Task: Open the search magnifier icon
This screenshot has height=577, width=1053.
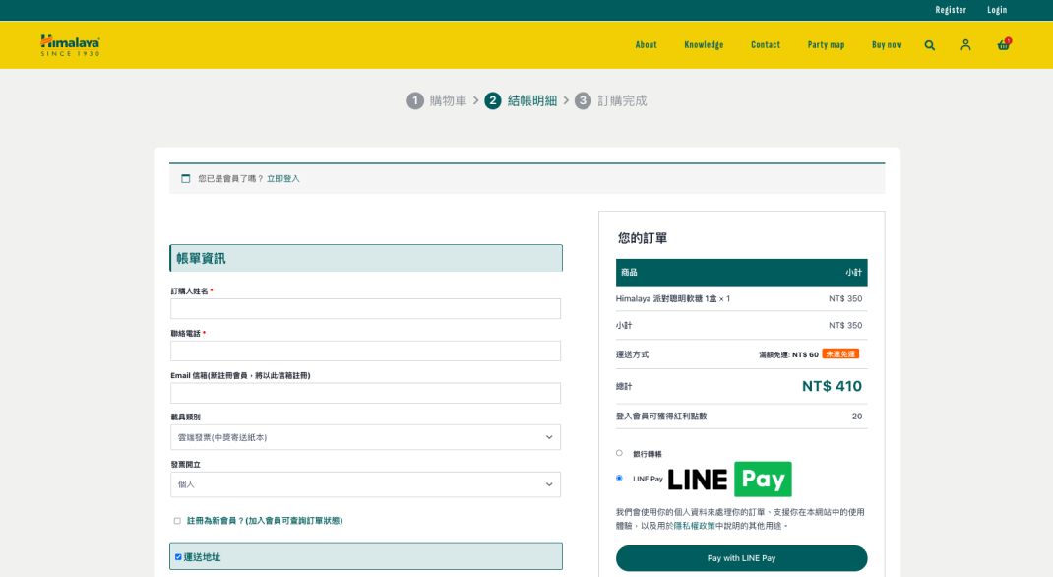Action: pyautogui.click(x=929, y=45)
